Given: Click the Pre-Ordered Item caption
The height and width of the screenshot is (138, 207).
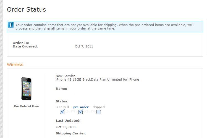Looking at the screenshot, I should click(27, 106).
